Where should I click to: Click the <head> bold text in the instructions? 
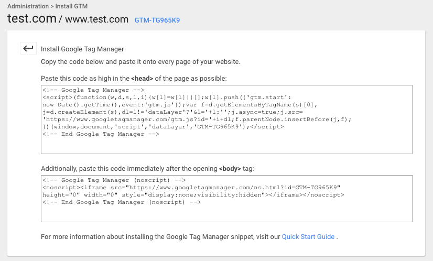click(142, 79)
